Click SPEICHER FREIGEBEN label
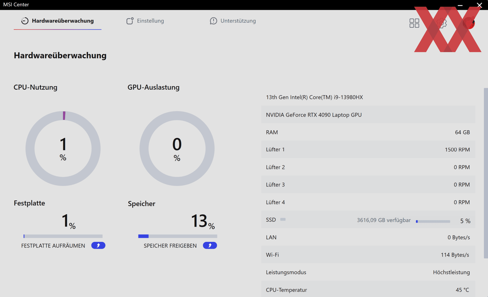The width and height of the screenshot is (488, 297). click(170, 246)
